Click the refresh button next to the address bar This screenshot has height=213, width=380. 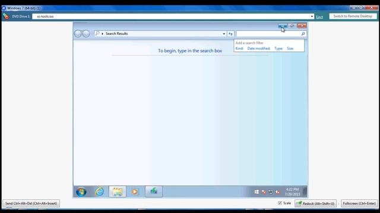pos(230,34)
